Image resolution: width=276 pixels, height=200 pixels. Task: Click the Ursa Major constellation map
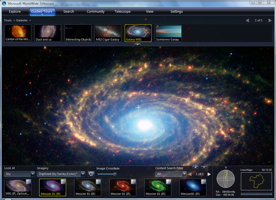point(256,181)
